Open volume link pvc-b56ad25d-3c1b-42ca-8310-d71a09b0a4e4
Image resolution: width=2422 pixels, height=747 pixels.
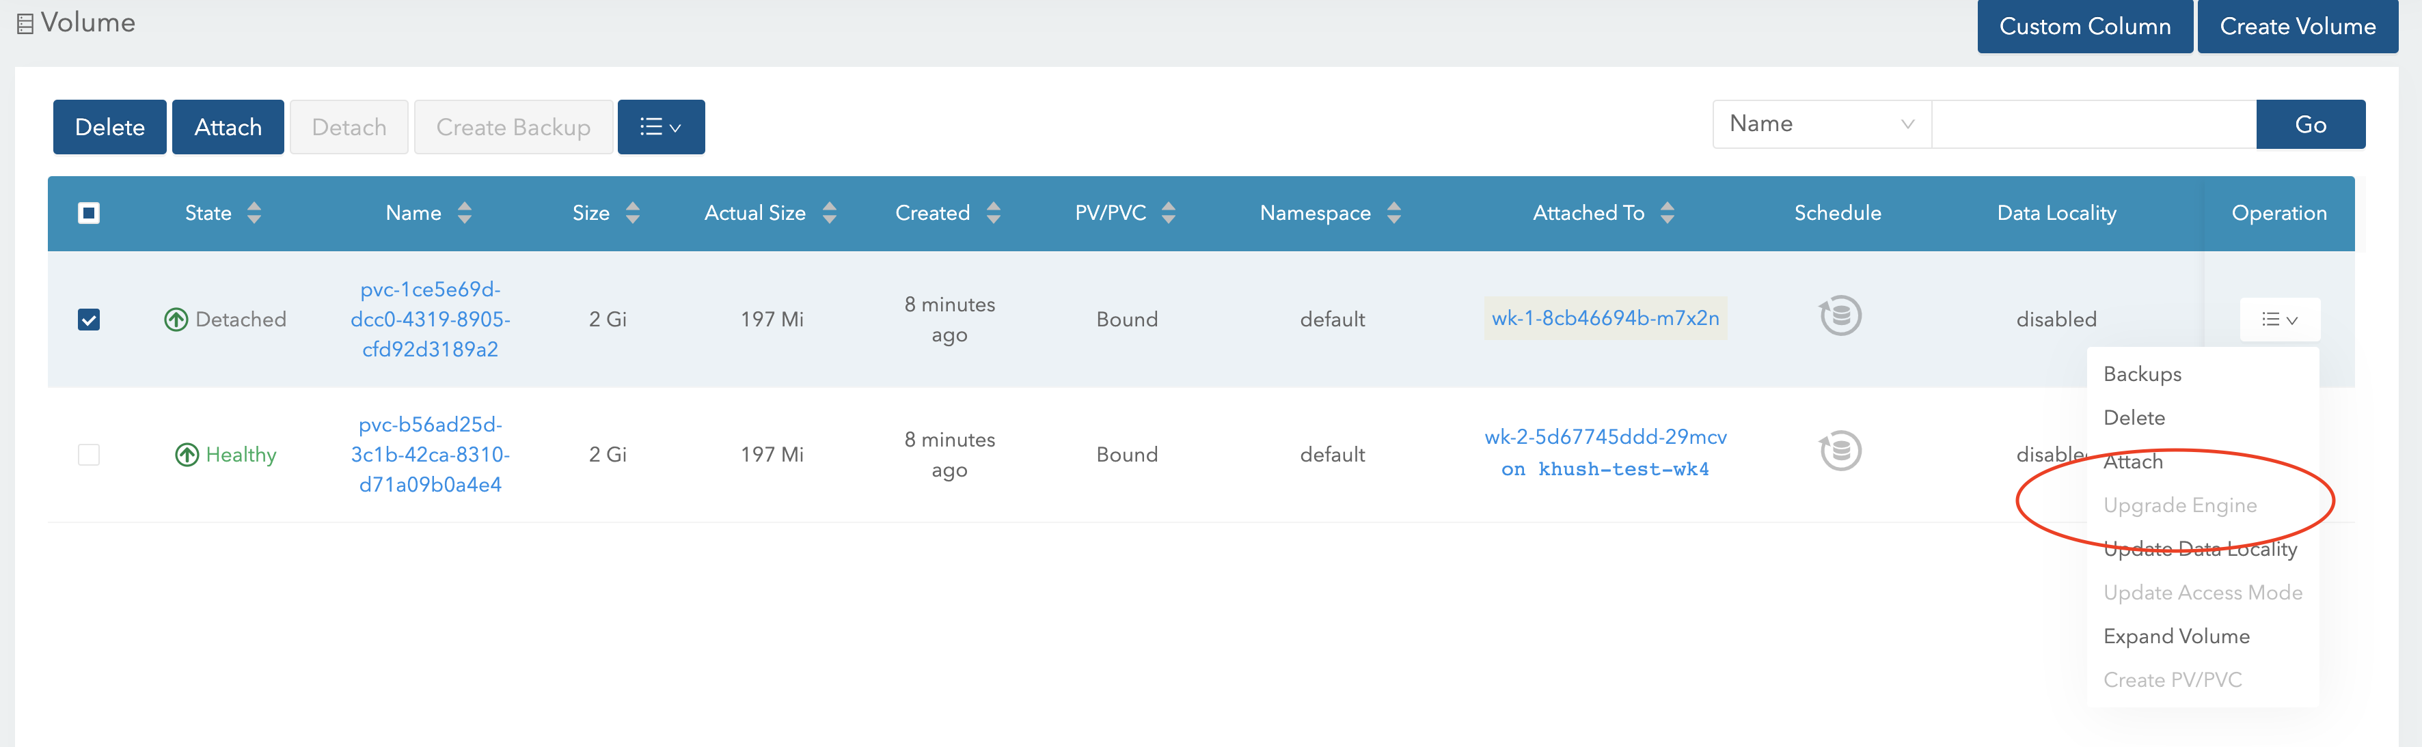tap(431, 454)
